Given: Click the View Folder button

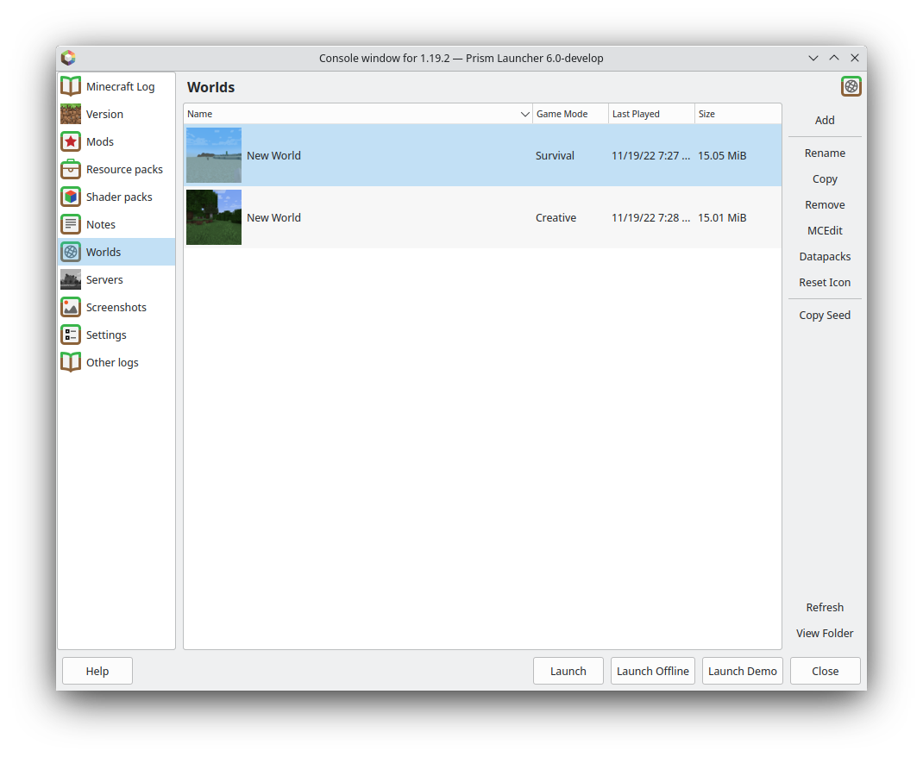Looking at the screenshot, I should (x=825, y=633).
